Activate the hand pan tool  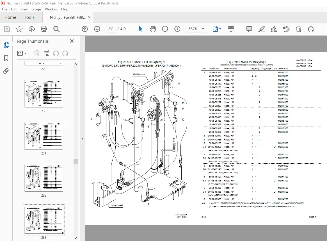click(153, 29)
